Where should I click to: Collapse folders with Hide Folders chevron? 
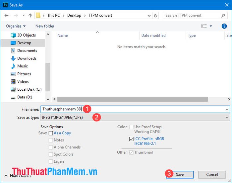(x=6, y=176)
